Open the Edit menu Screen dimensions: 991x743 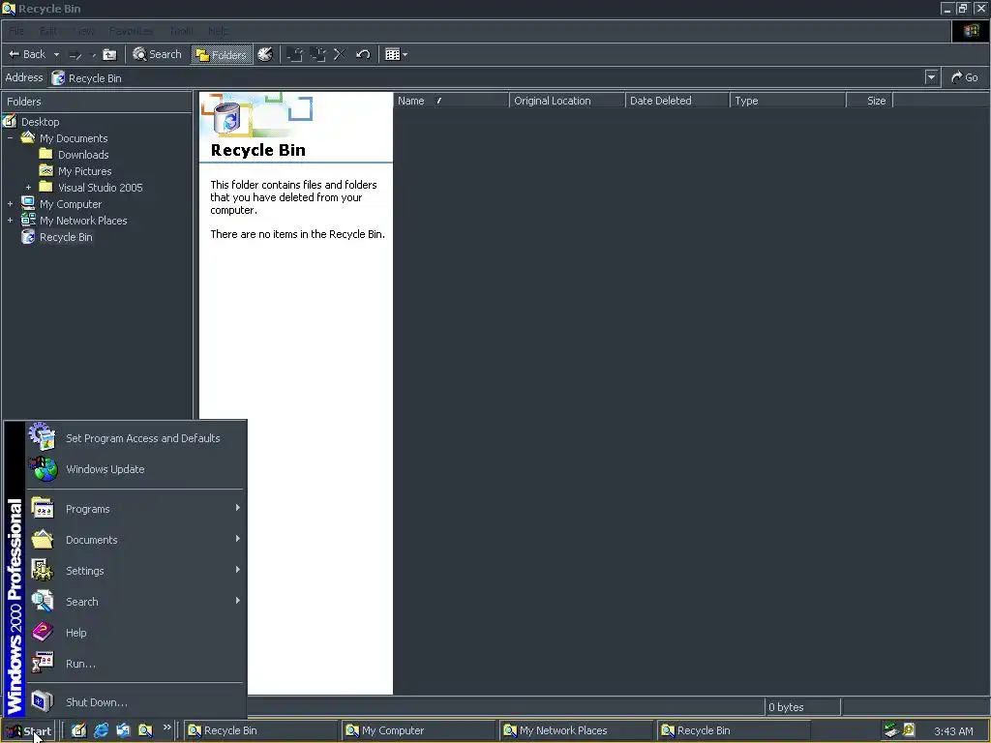[48, 31]
